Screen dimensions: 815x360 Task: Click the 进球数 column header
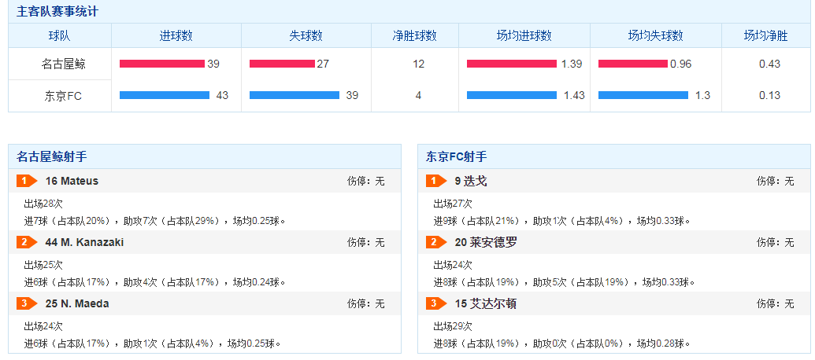click(176, 36)
